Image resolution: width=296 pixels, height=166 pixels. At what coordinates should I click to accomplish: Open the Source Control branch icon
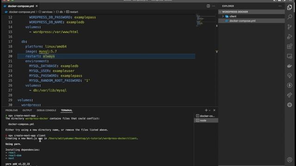290,27
